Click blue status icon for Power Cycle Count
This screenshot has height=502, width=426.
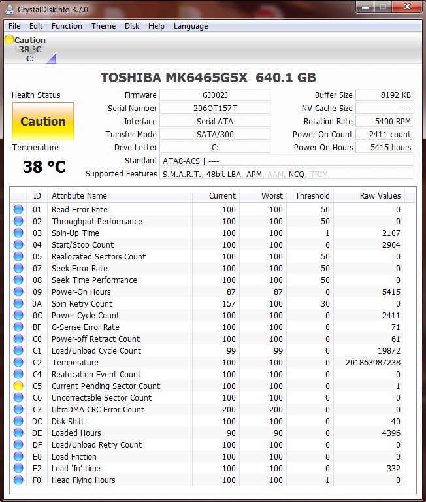18,315
